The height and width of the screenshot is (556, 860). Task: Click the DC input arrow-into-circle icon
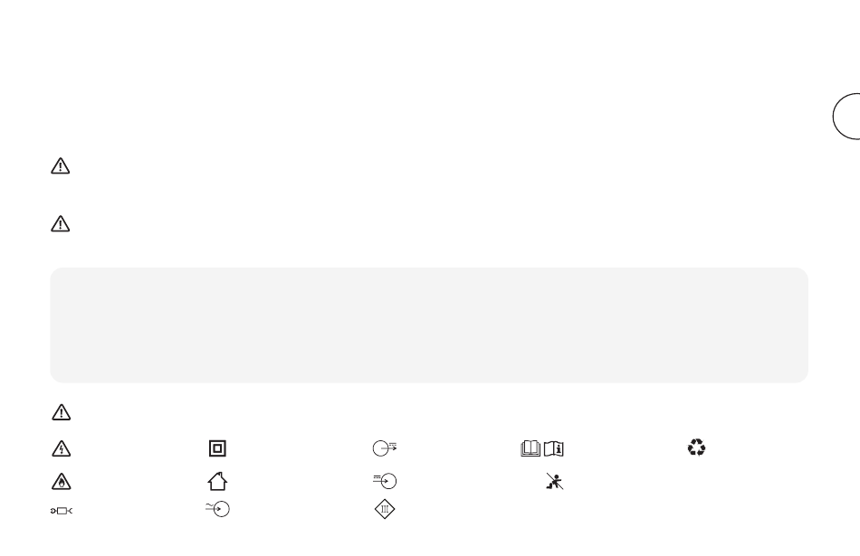pyautogui.click(x=385, y=480)
